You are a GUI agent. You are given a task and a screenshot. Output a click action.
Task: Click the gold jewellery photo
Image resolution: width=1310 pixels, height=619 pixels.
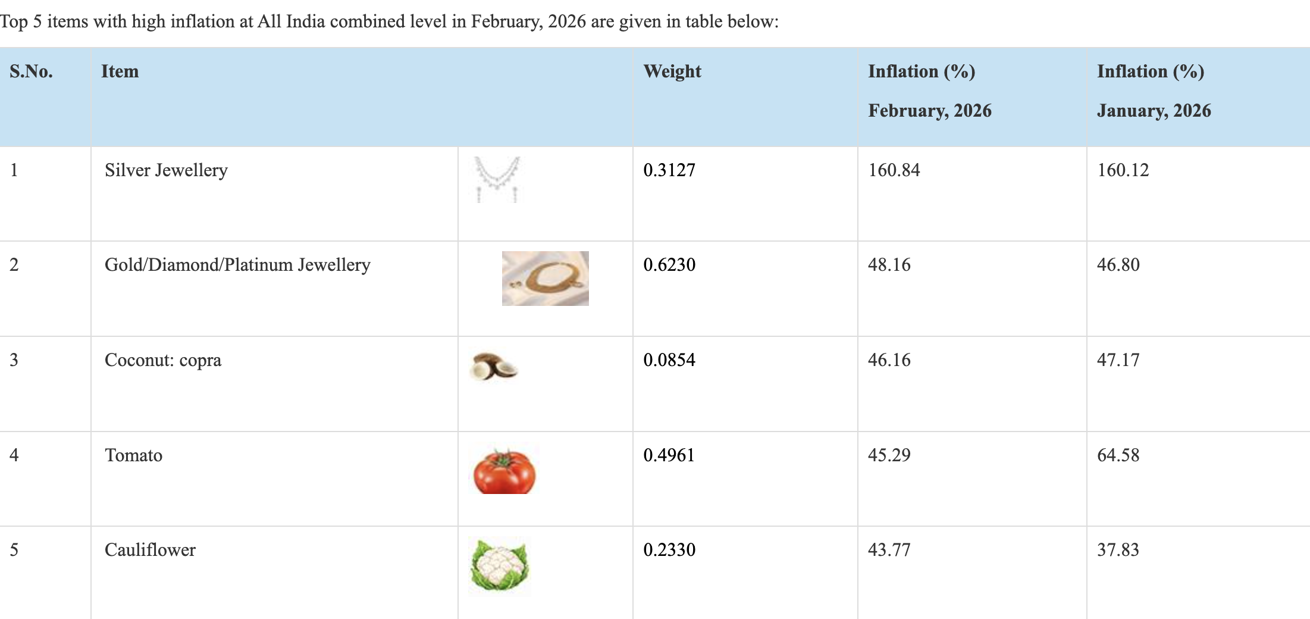(x=545, y=279)
